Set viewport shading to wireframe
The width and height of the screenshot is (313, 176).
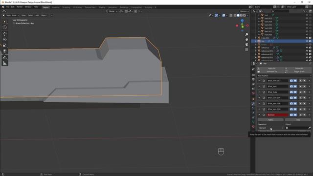coord(235,15)
